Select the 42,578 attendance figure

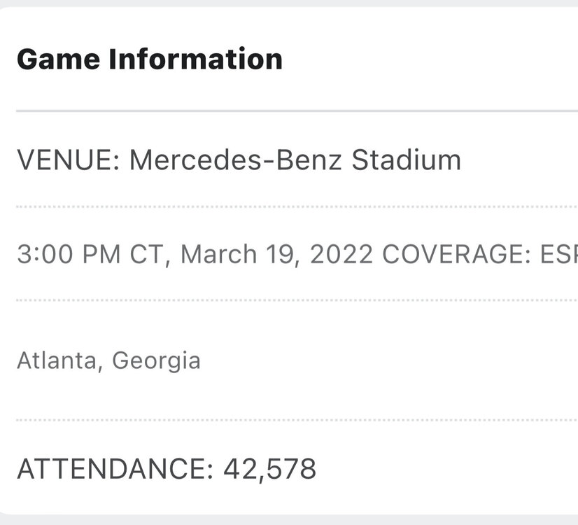click(269, 468)
